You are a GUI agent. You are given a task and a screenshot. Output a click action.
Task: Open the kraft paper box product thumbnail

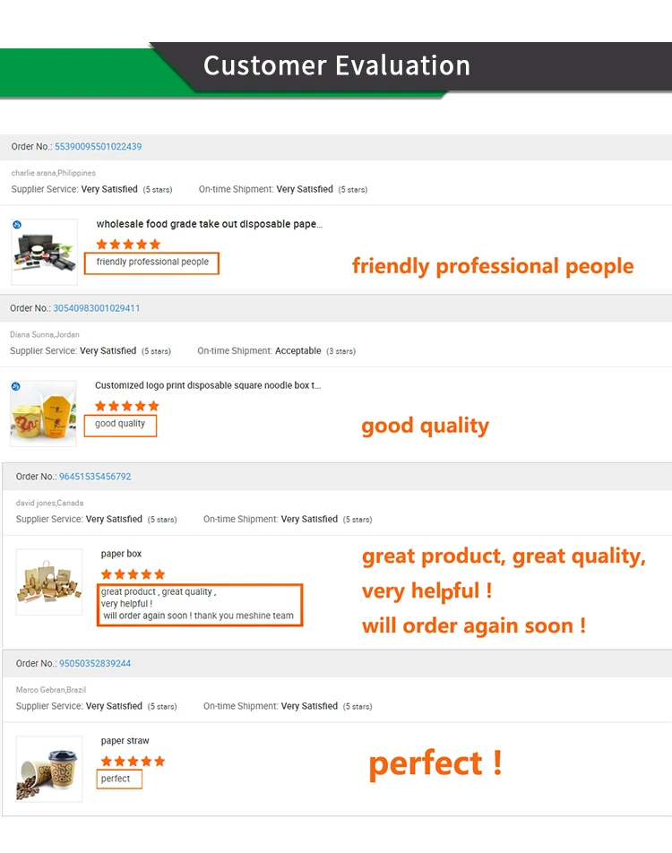(49, 582)
